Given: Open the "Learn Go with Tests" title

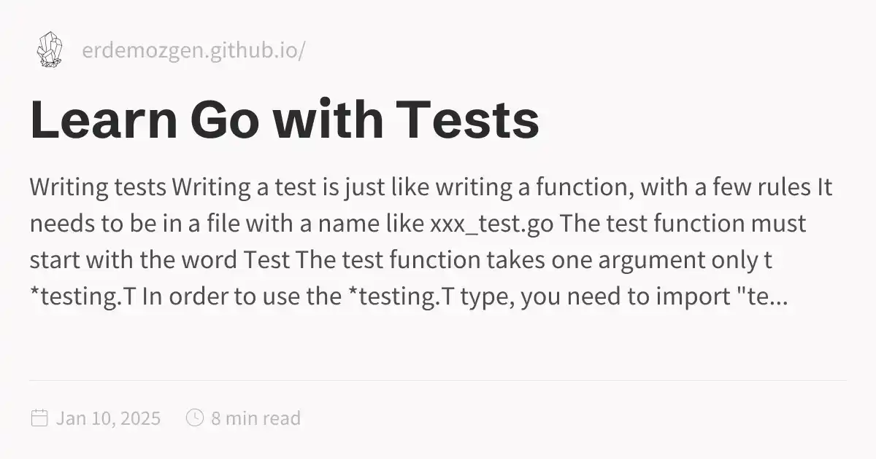Looking at the screenshot, I should pos(285,121).
